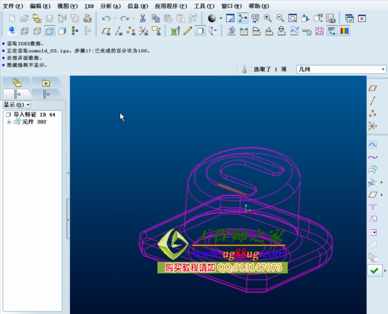Open the 几何 selection filter dropdown

(341, 69)
